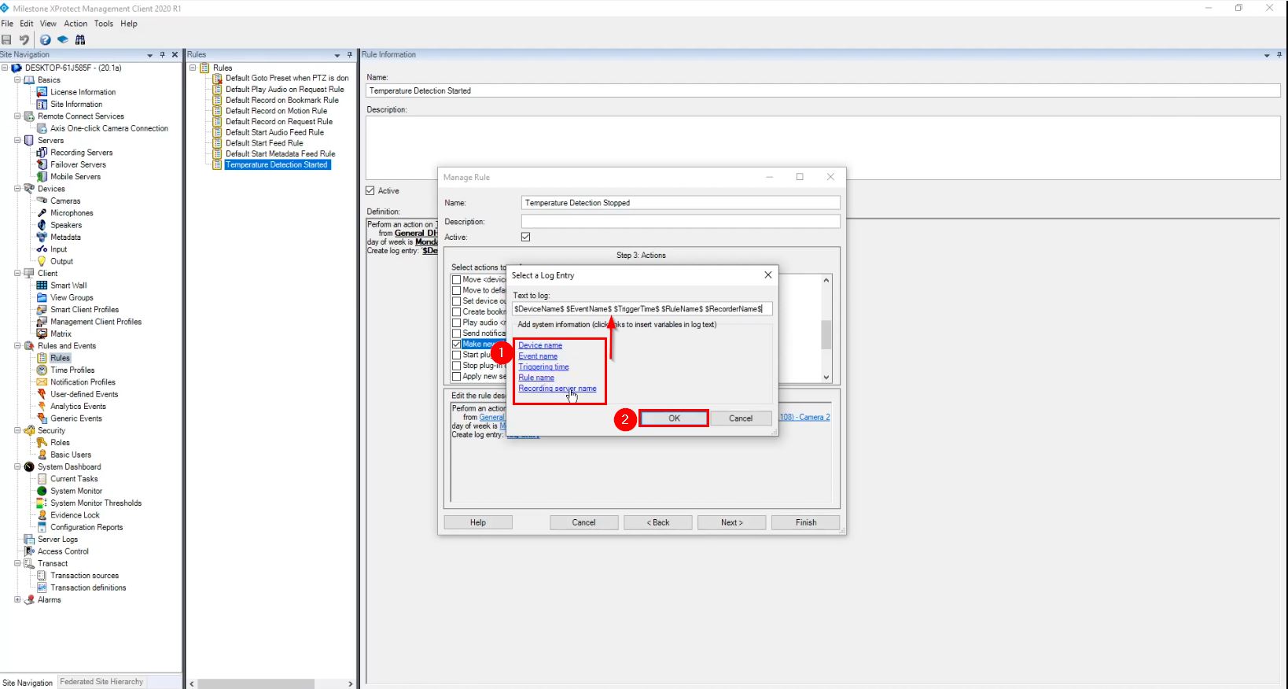The height and width of the screenshot is (689, 1288).
Task: Check the Play audio action checkbox
Action: [456, 322]
